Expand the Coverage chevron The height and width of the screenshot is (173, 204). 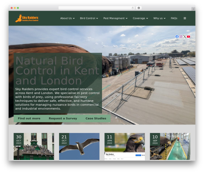pyautogui.click(x=147, y=18)
